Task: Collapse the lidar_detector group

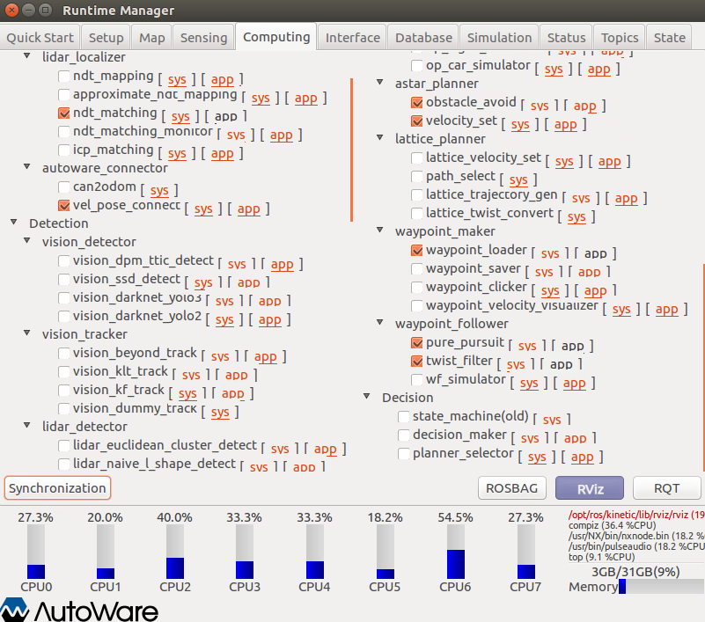Action: [27, 425]
